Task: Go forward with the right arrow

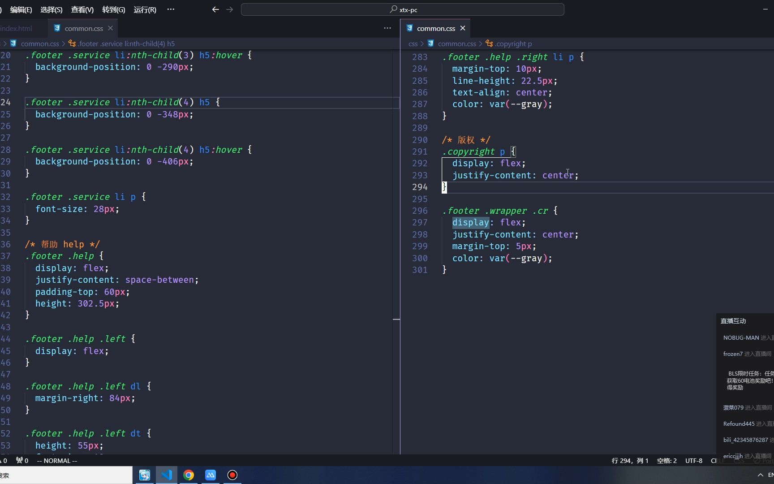Action: click(x=230, y=9)
